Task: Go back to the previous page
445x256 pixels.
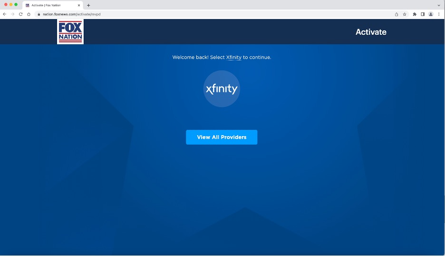Action: pyautogui.click(x=5, y=14)
